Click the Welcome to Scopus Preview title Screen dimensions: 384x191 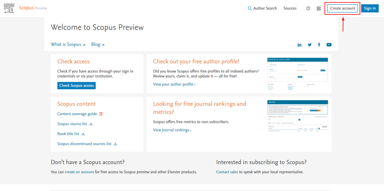[97, 27]
